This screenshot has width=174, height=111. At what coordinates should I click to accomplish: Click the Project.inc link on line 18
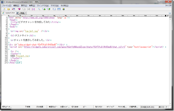[x=22, y=56]
